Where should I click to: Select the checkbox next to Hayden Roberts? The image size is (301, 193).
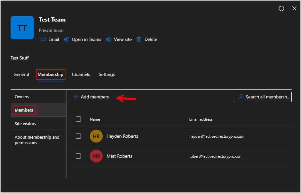click(78, 136)
